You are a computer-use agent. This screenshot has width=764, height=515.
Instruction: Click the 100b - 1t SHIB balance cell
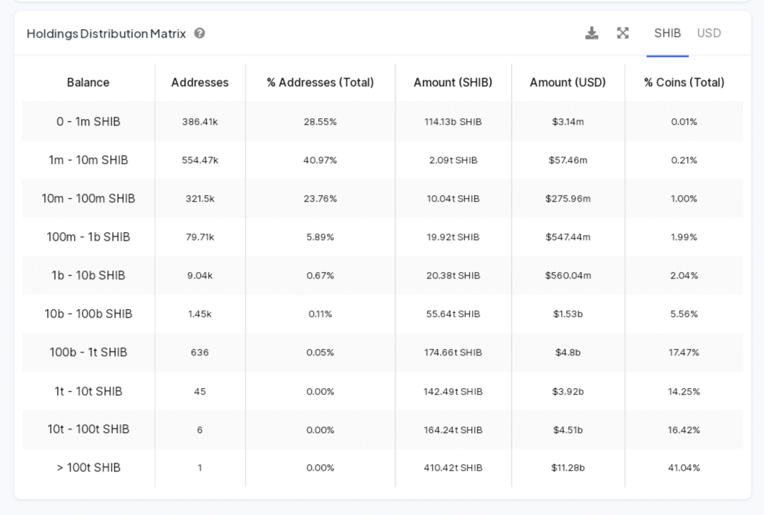pyautogui.click(x=88, y=353)
